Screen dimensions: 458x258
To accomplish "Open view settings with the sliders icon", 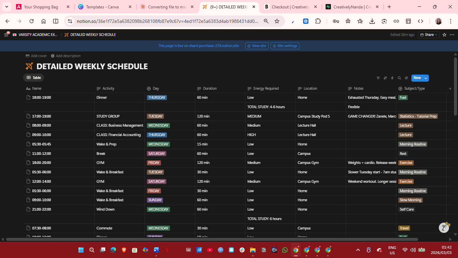I will tap(406, 78).
